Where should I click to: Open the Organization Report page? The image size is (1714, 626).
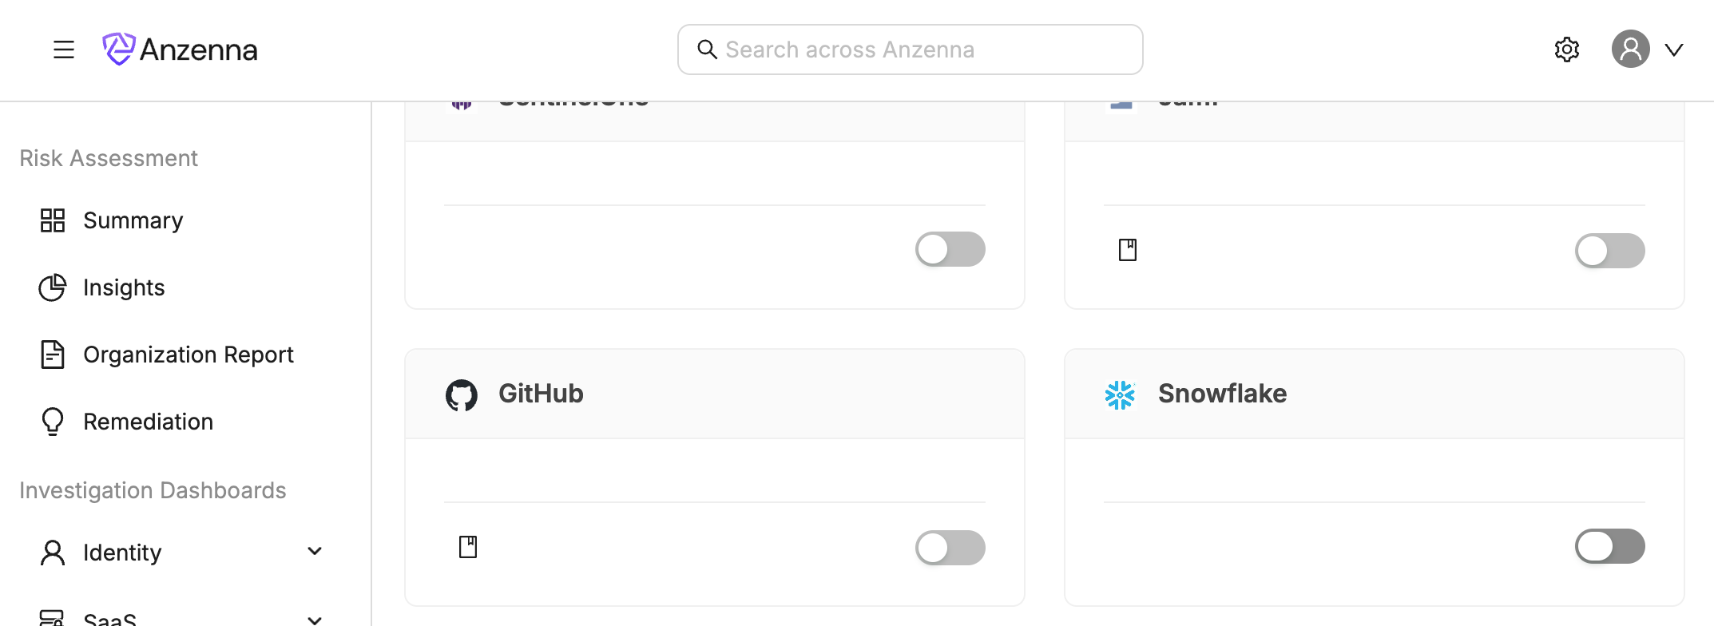click(x=188, y=355)
